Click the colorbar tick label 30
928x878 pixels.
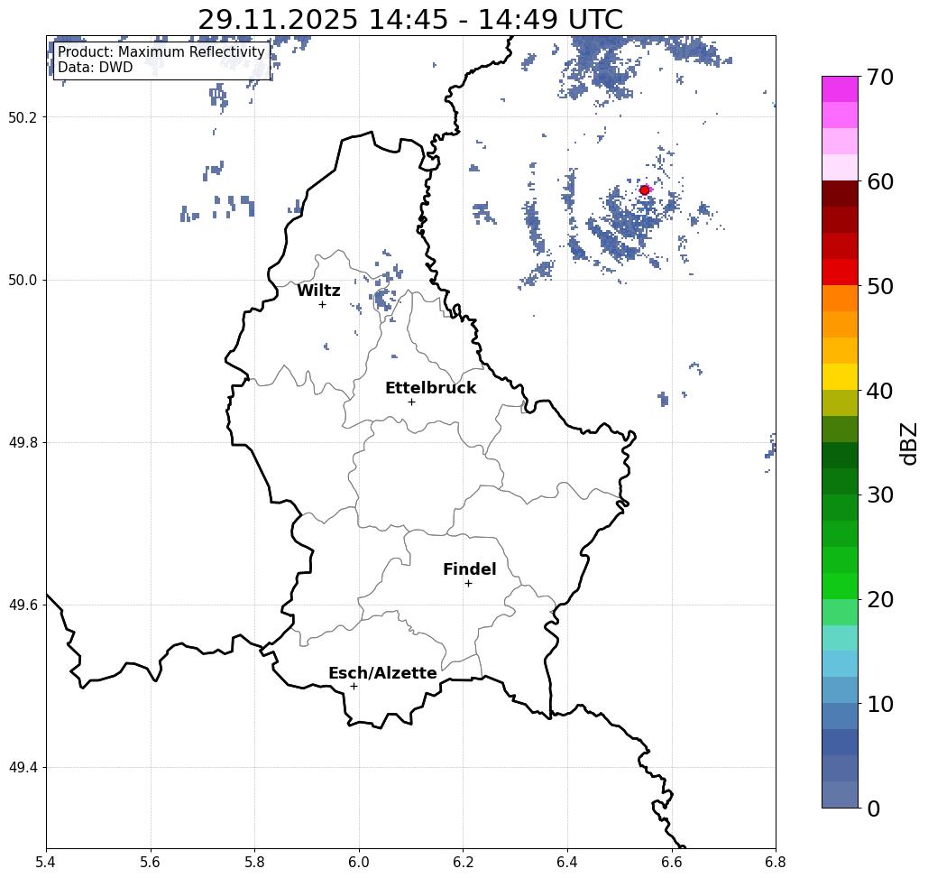tap(880, 494)
